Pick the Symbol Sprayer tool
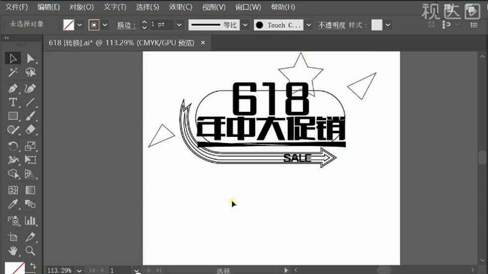The height and width of the screenshot is (274, 488). (13, 220)
